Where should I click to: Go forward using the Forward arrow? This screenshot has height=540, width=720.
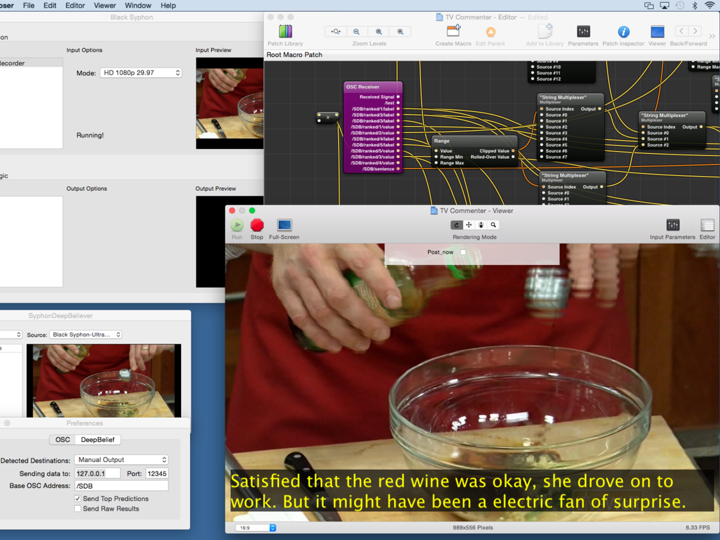tap(695, 31)
